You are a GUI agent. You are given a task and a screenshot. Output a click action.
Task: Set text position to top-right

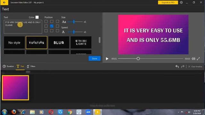click(x=57, y=21)
